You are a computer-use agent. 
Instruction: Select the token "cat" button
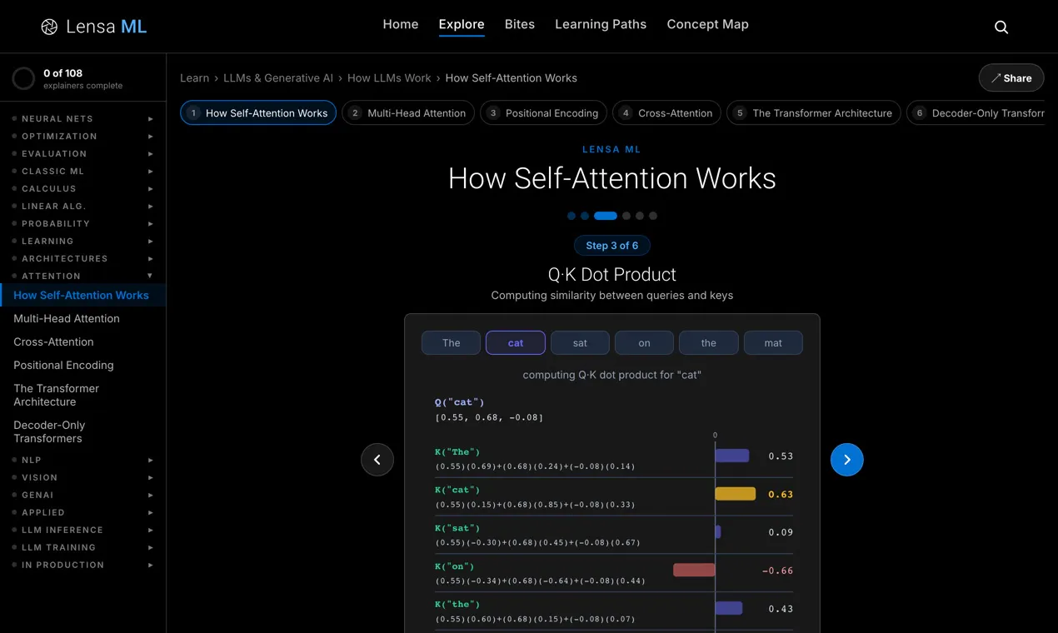click(x=516, y=342)
